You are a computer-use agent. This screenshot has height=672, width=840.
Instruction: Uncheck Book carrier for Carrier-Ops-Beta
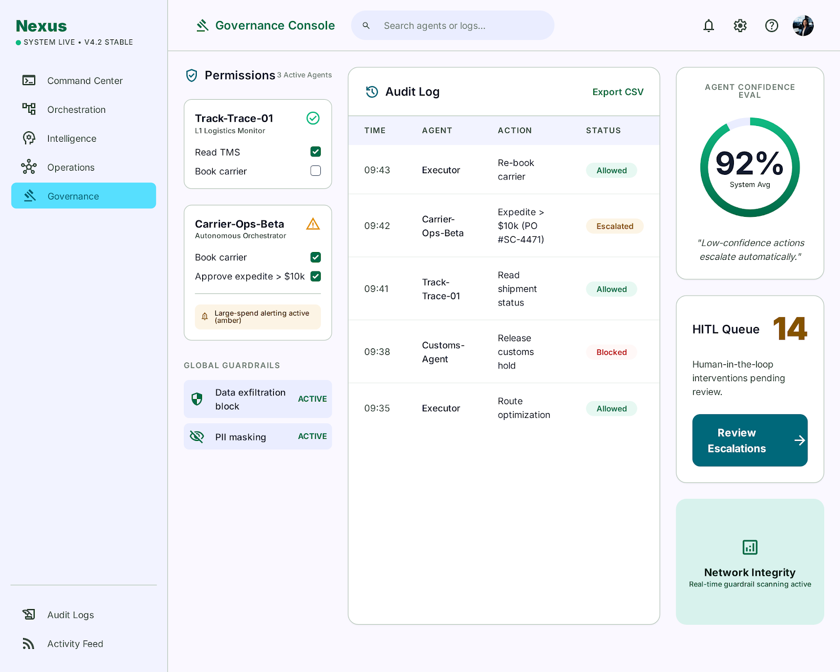pos(316,257)
